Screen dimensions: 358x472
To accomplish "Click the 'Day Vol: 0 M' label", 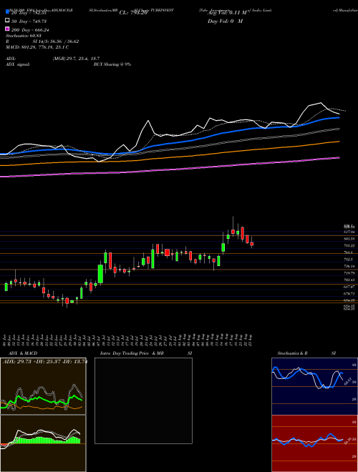I will pyautogui.click(x=225, y=21).
